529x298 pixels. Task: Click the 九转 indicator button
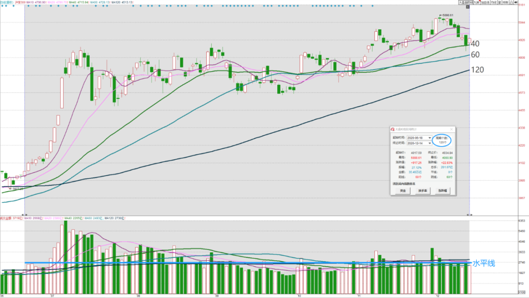tap(477, 2)
